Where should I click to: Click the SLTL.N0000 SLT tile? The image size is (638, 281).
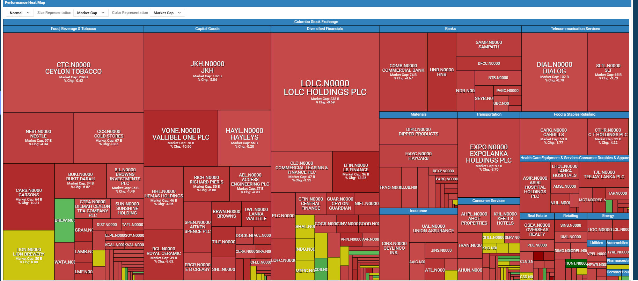point(608,72)
